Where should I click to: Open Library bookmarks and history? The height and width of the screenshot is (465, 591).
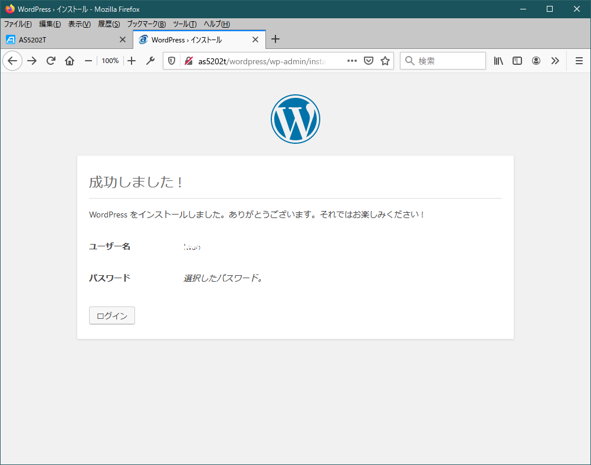click(498, 61)
